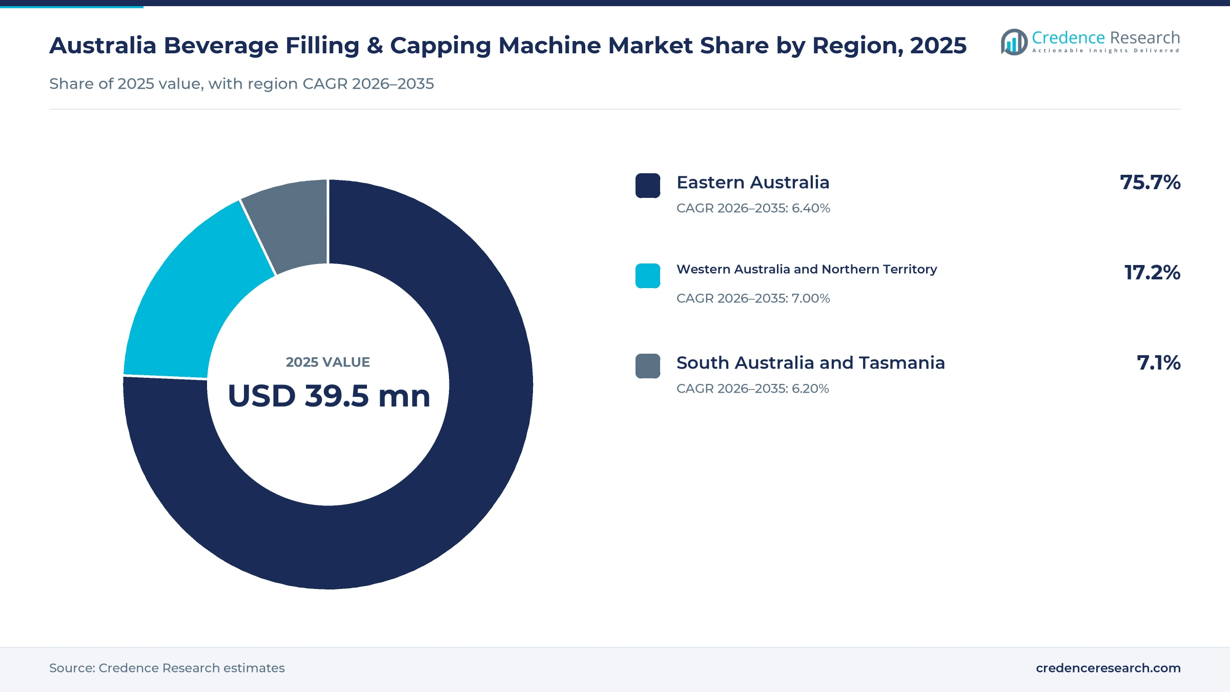Click the Credence Research wordmark text
The image size is (1230, 692).
[1106, 38]
